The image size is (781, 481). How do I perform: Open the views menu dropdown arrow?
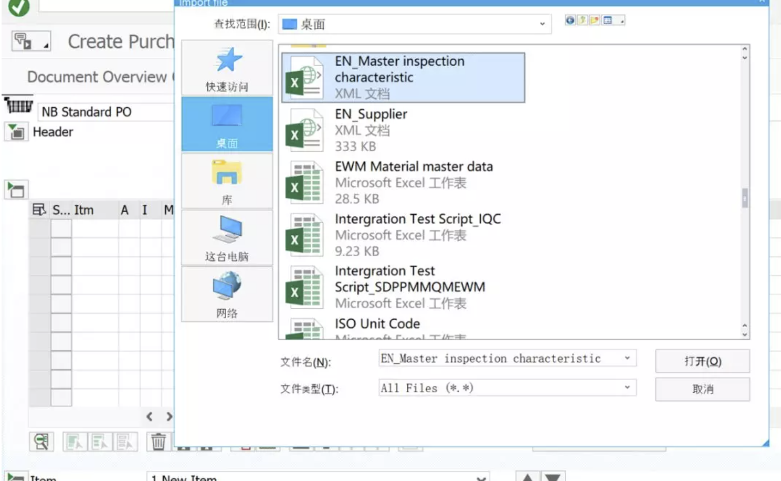click(x=621, y=21)
